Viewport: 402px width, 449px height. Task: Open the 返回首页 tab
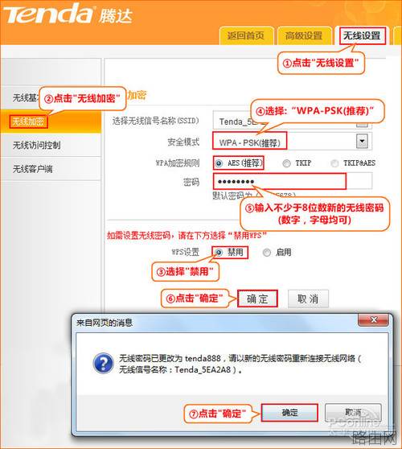point(246,36)
